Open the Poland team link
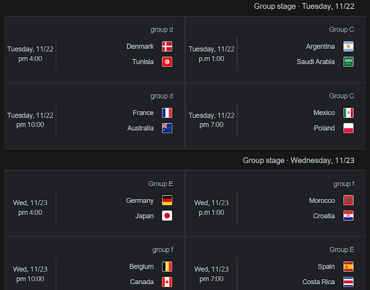This screenshot has height=290, width=370. [x=324, y=128]
